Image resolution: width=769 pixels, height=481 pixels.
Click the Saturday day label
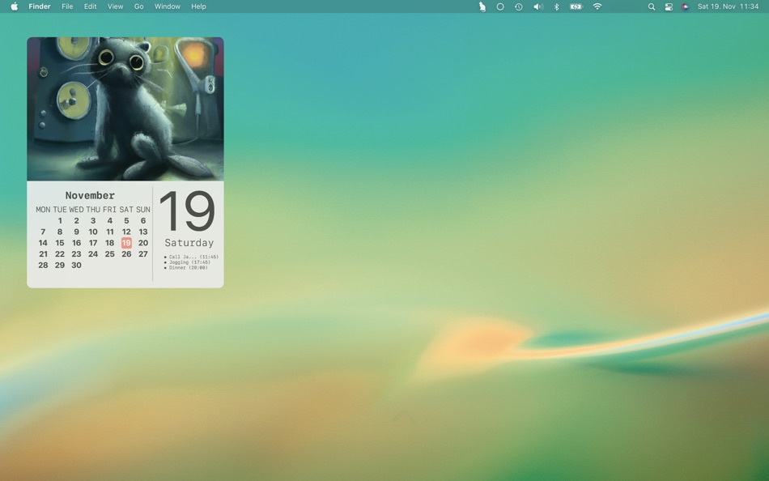point(189,242)
